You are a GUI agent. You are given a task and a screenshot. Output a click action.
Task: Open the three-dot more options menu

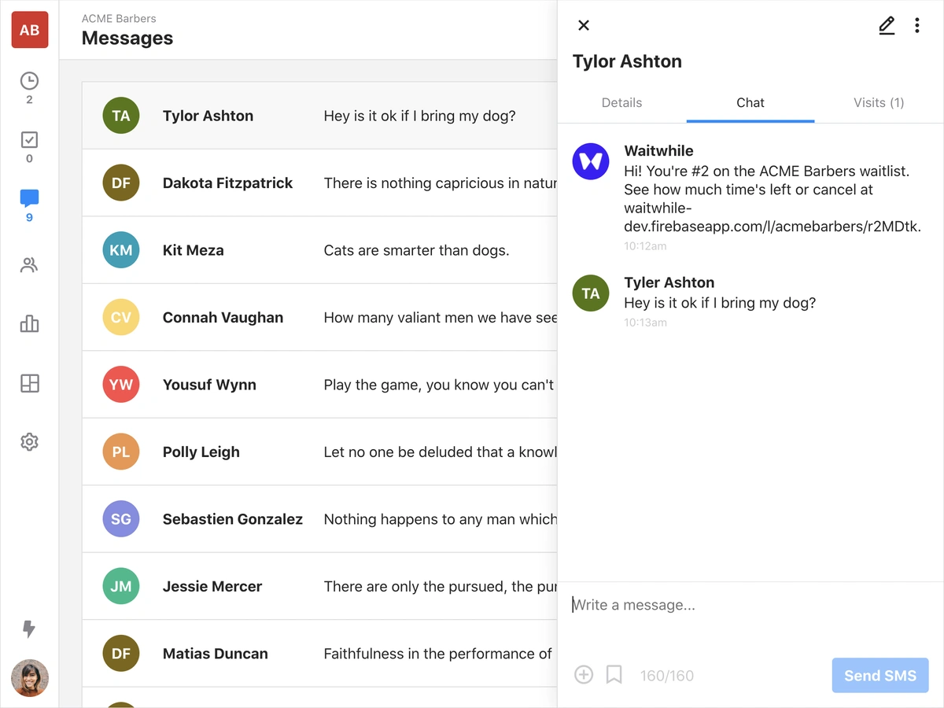click(917, 25)
